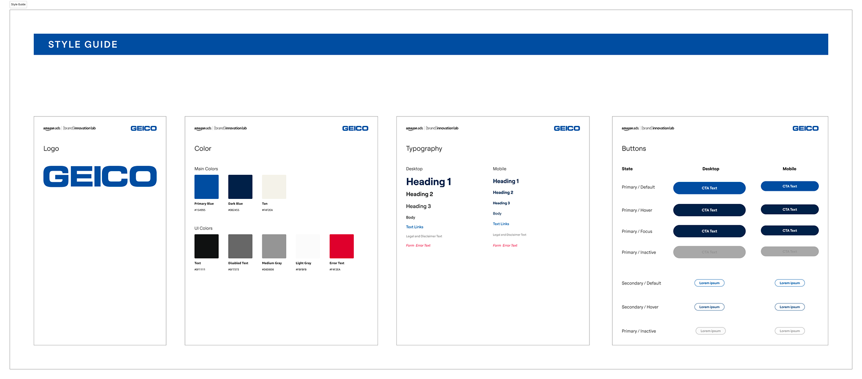862x379 pixels.
Task: Click the amazon ads logo in the Logo card
Action: [x=52, y=129]
